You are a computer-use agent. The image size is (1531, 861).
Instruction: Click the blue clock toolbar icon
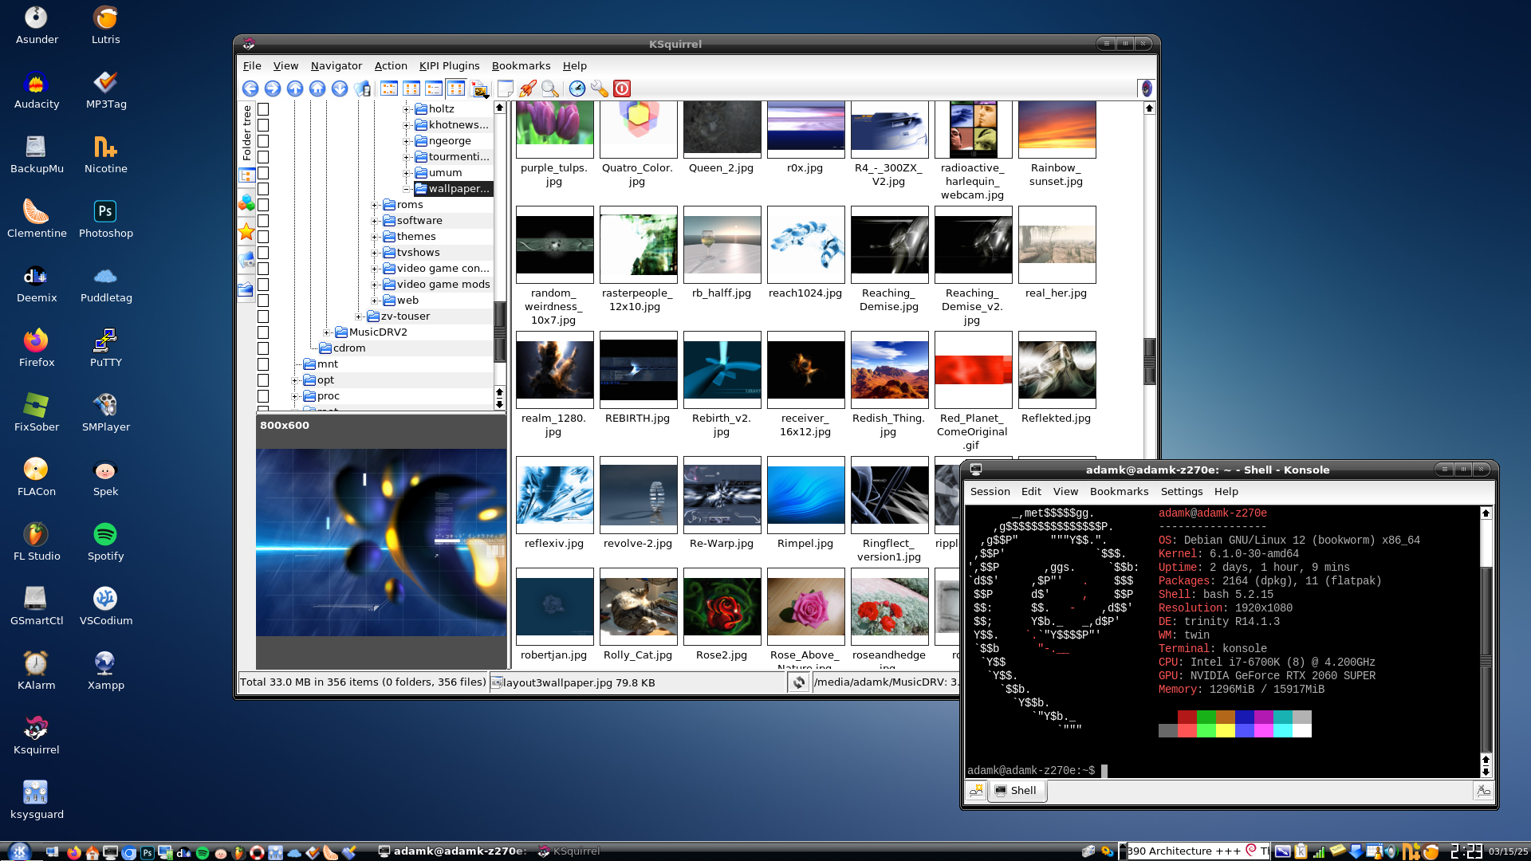pyautogui.click(x=577, y=88)
